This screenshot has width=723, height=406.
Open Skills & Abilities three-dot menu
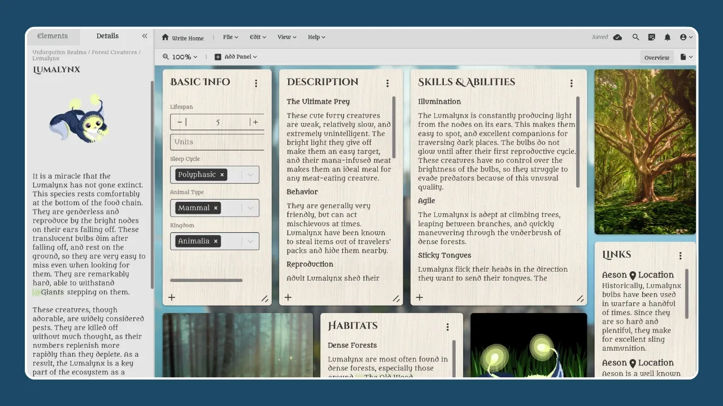point(572,83)
